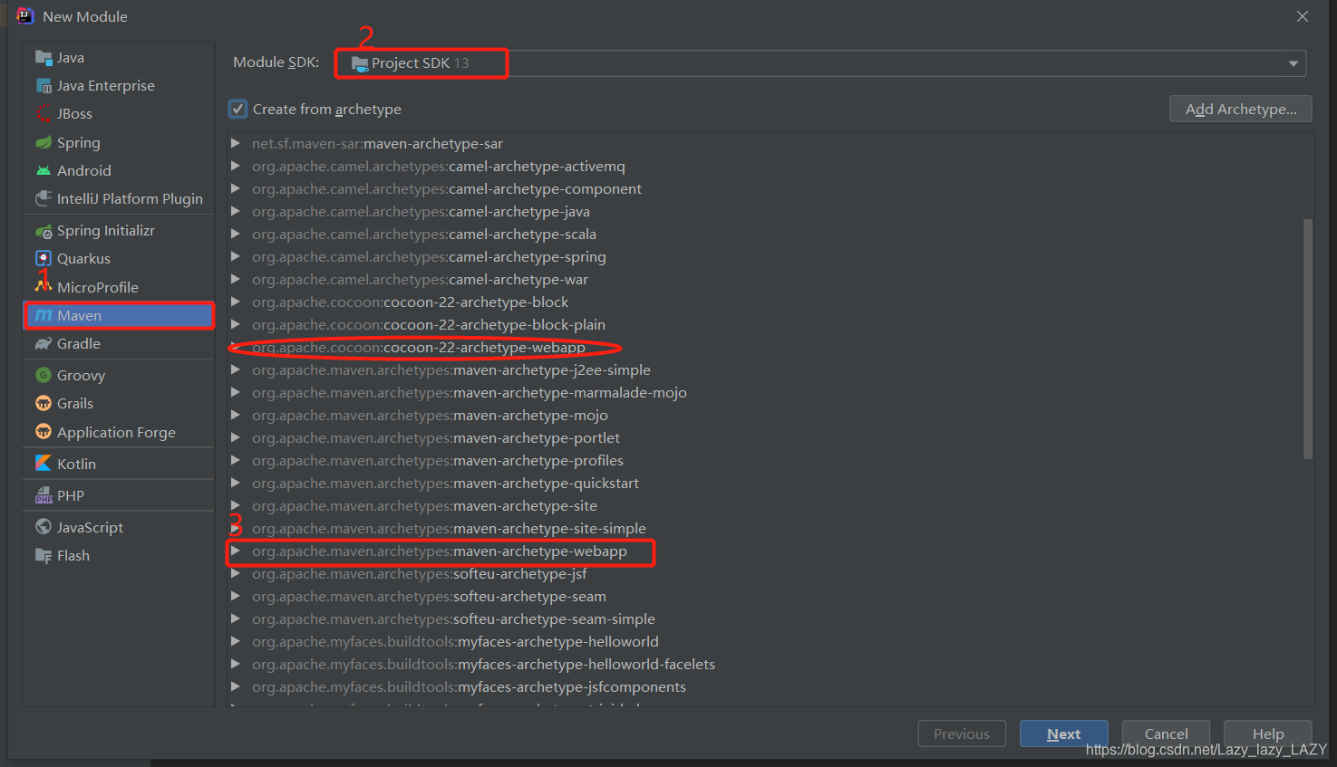Select maven-archetype-profiles archetype row
Viewport: 1337px width, 767px height.
770,460
